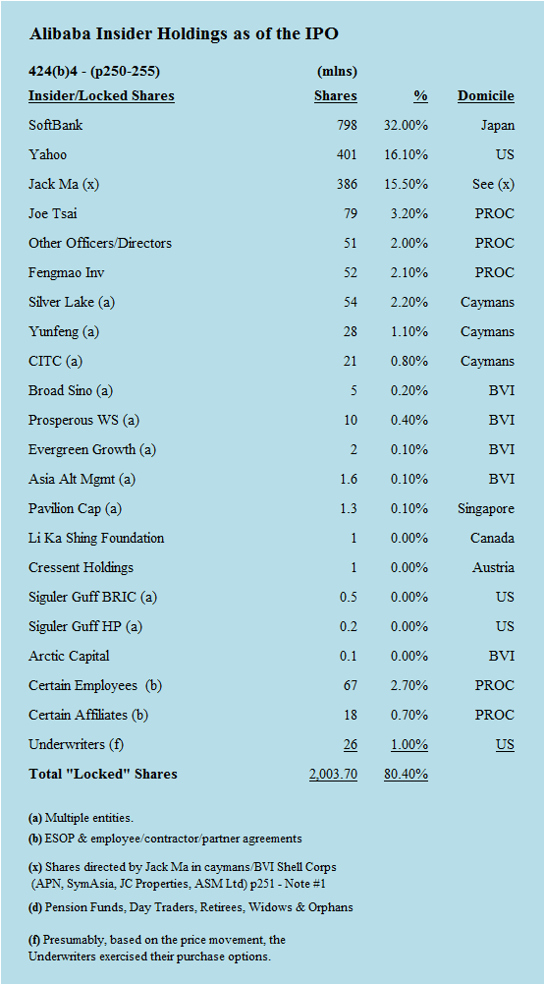This screenshot has height=985, width=545.
Task: Select the SoftBank row label
Action: (x=56, y=125)
